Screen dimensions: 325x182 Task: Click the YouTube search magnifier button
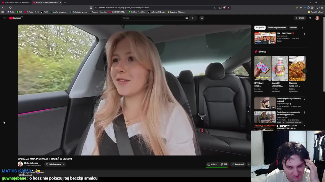[x=193, y=18]
